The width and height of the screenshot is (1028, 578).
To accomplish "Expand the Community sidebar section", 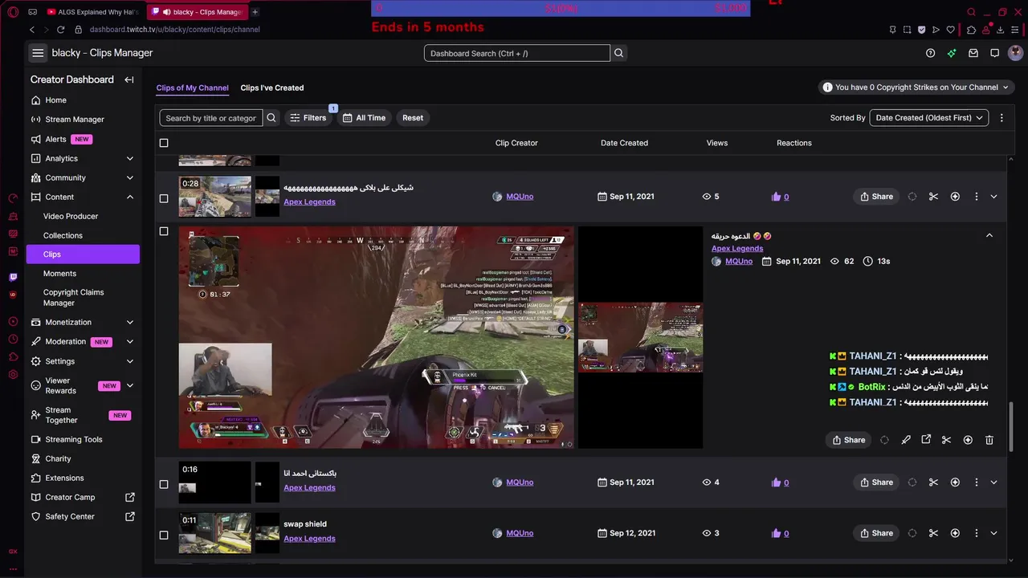I will click(130, 177).
